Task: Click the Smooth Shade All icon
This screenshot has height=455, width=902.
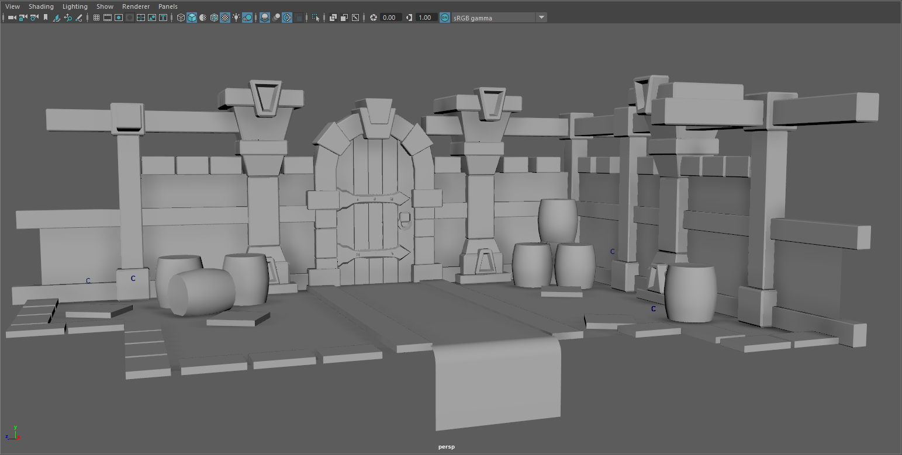Action: 191,18
